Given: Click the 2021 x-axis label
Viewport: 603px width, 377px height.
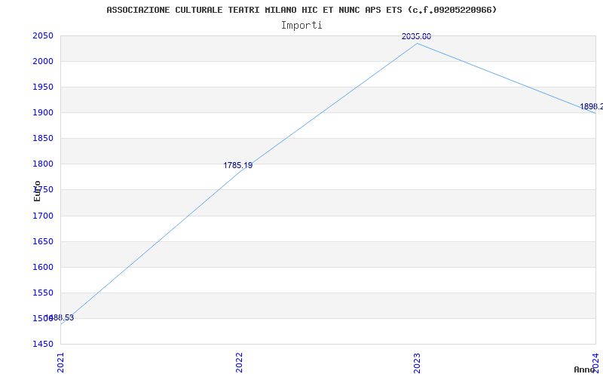Looking at the screenshot, I should tap(61, 363).
